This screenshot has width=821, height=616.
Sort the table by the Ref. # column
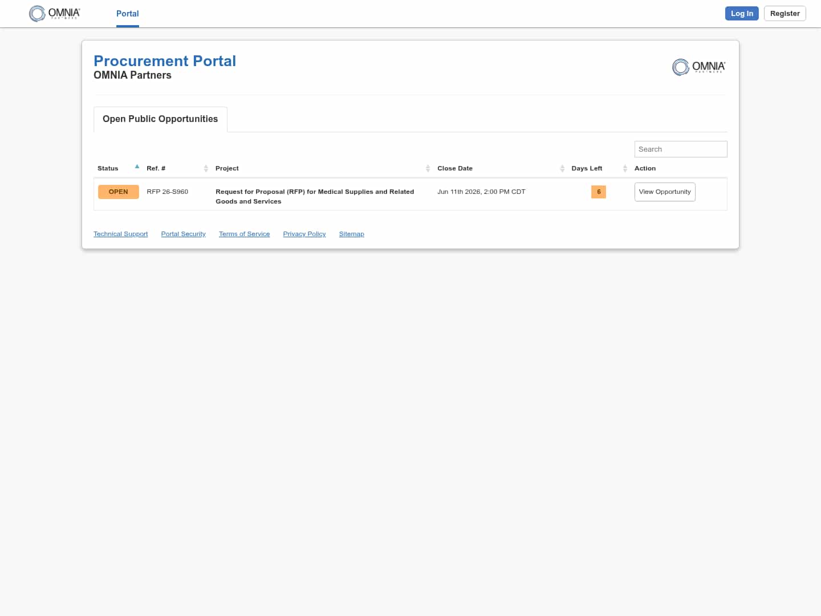point(177,168)
